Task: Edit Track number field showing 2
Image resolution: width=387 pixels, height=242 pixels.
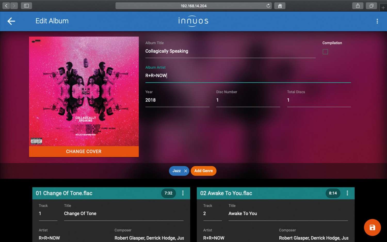Action: coord(213,214)
